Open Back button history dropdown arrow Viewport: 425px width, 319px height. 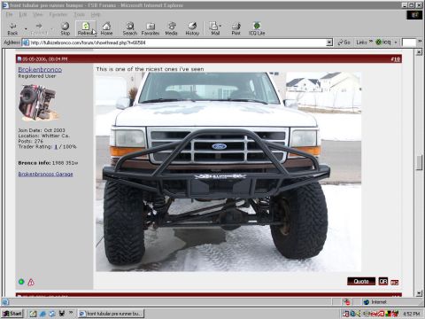pos(26,29)
